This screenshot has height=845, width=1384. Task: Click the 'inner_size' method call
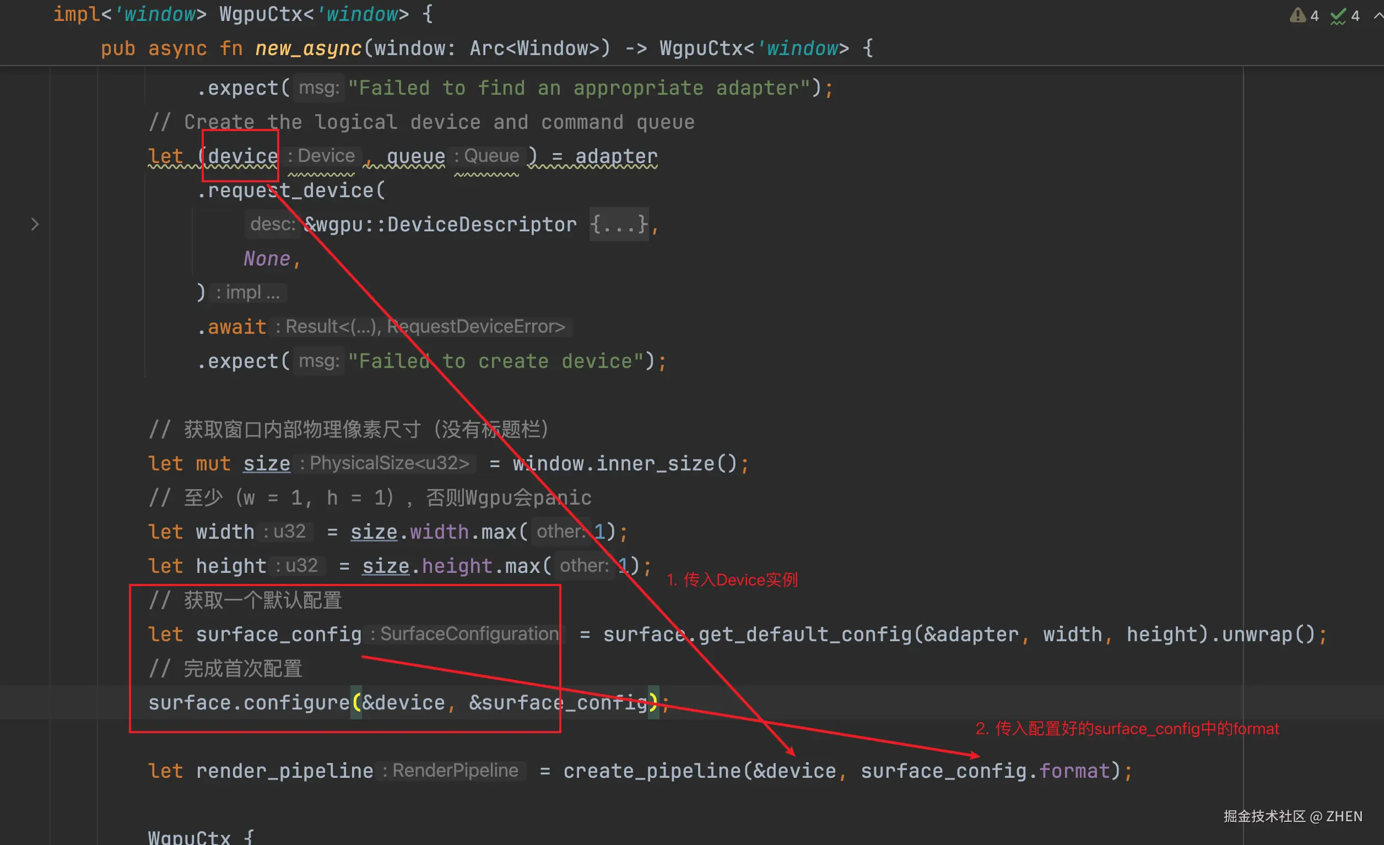(x=655, y=464)
